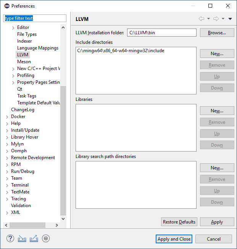Open Back history dropdown arrow
This screenshot has height=249, width=237.
coord(208,19)
